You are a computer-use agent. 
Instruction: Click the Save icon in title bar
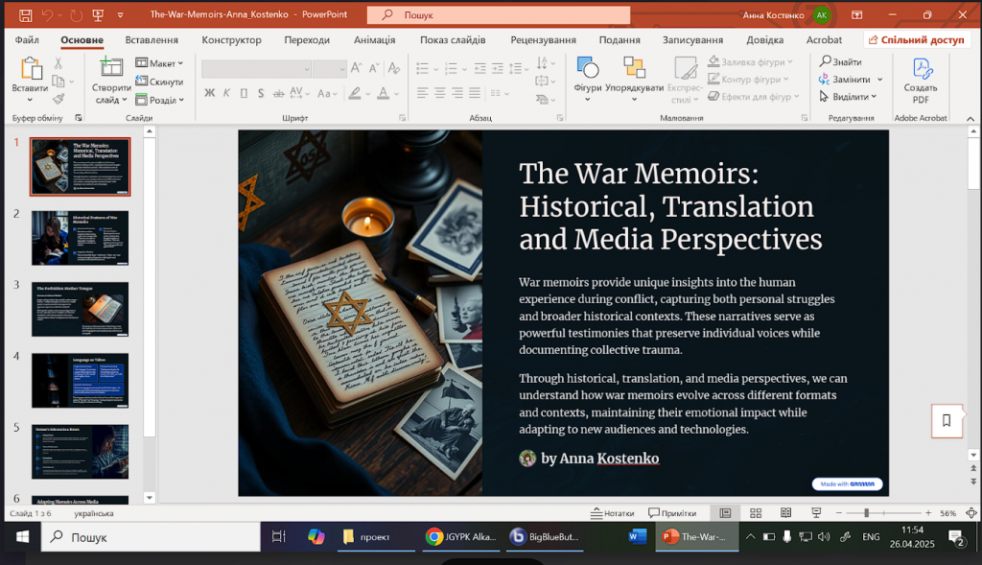click(x=25, y=15)
